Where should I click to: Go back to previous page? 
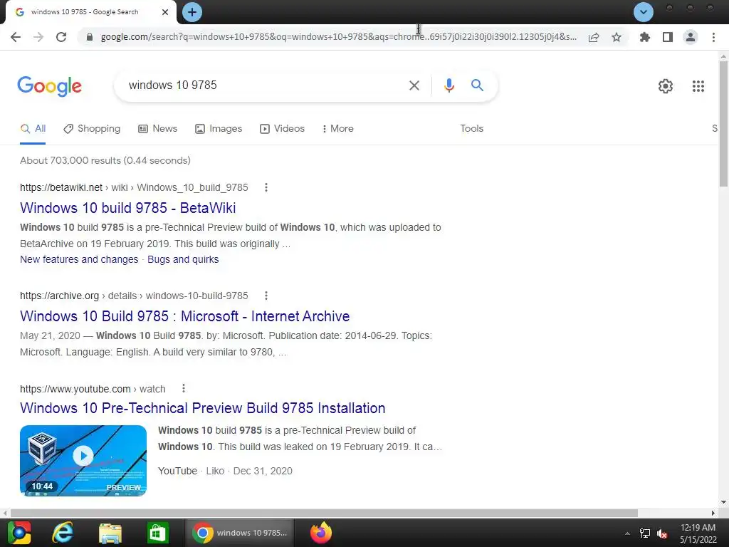(x=16, y=37)
